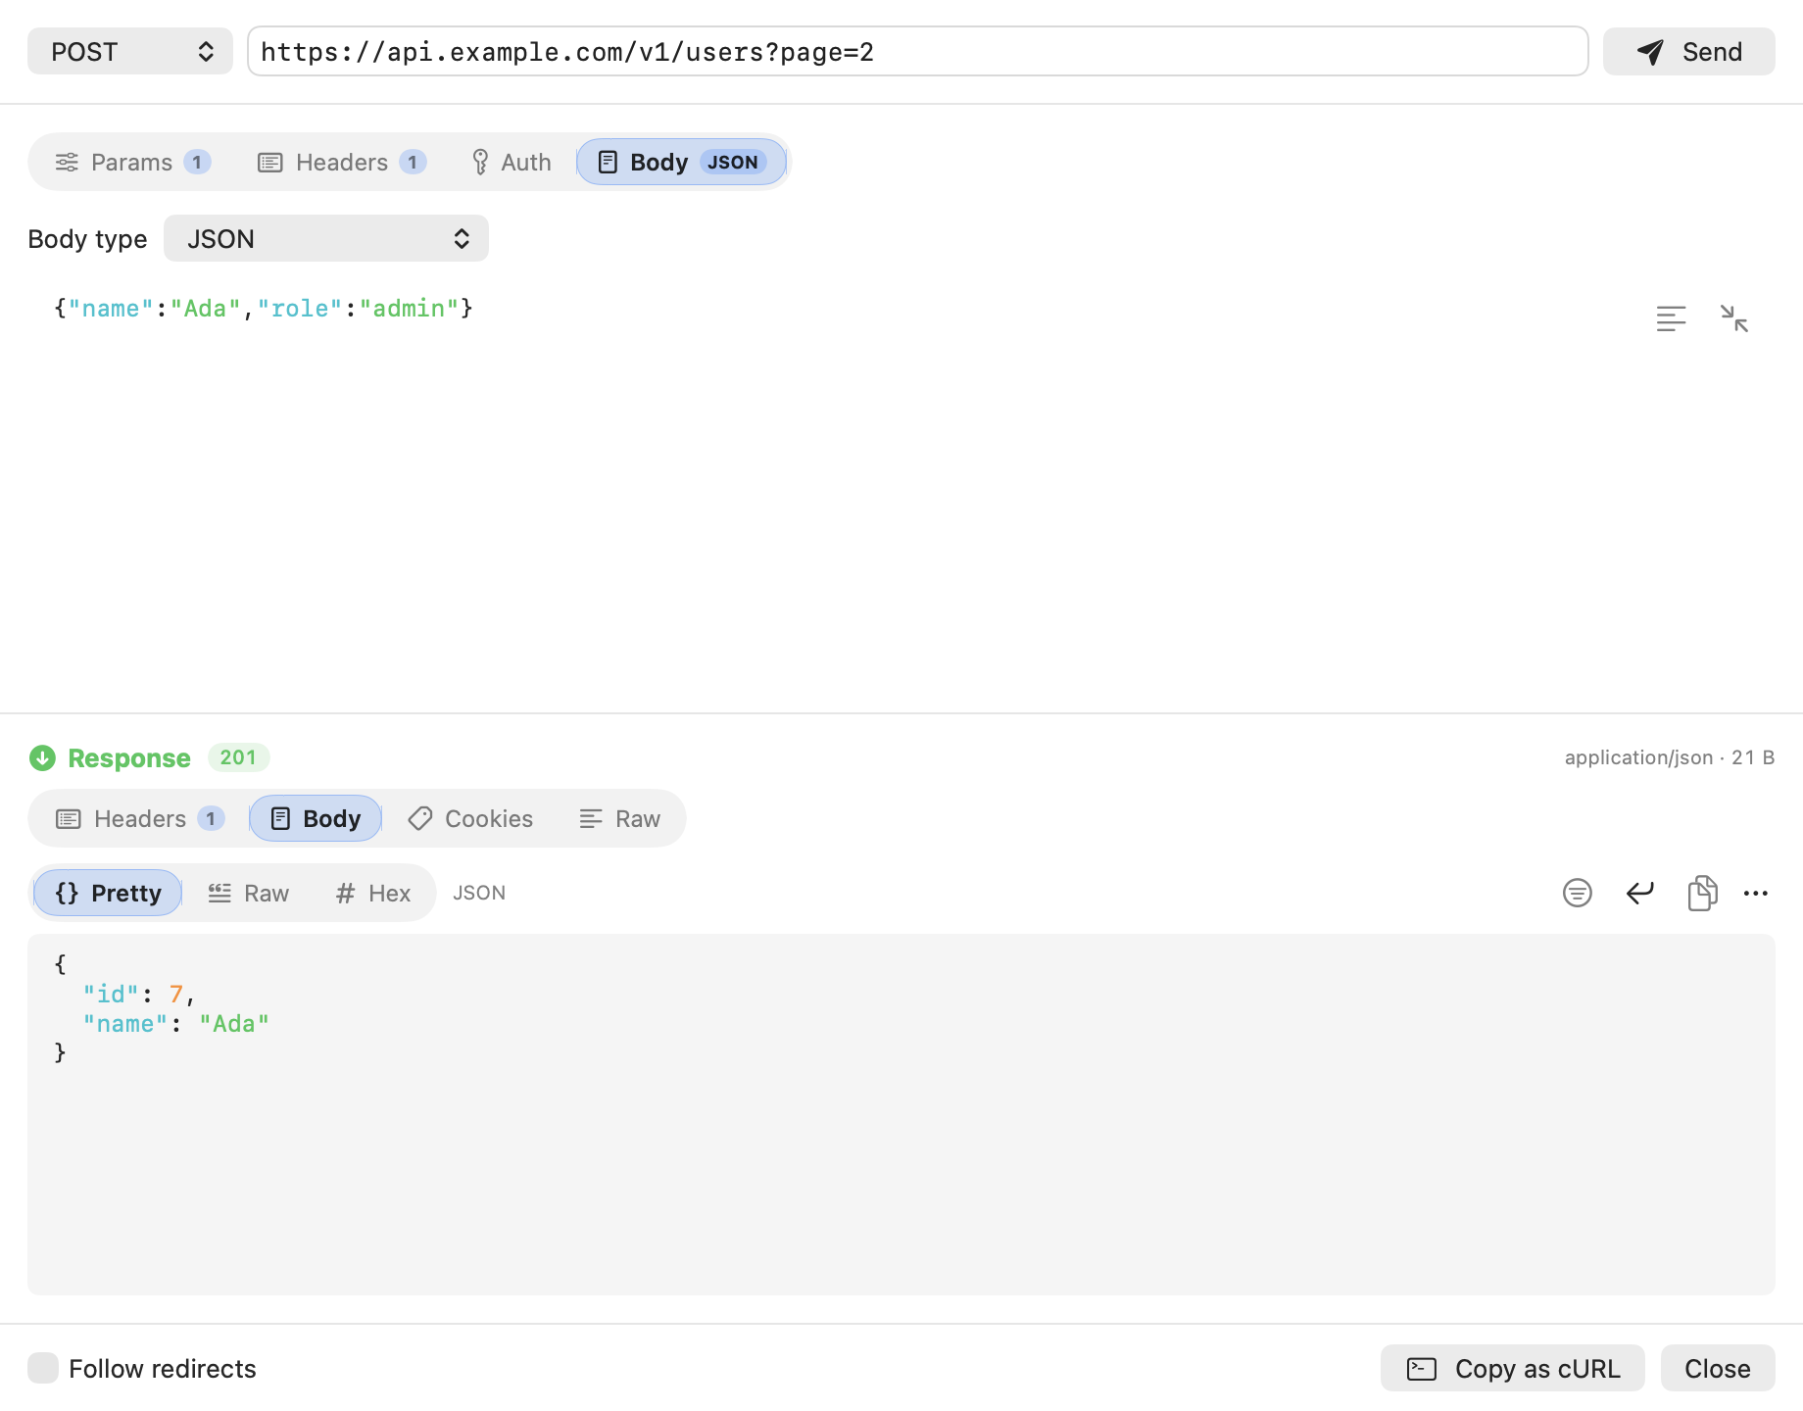Switch to the response Raw tab

(x=619, y=818)
